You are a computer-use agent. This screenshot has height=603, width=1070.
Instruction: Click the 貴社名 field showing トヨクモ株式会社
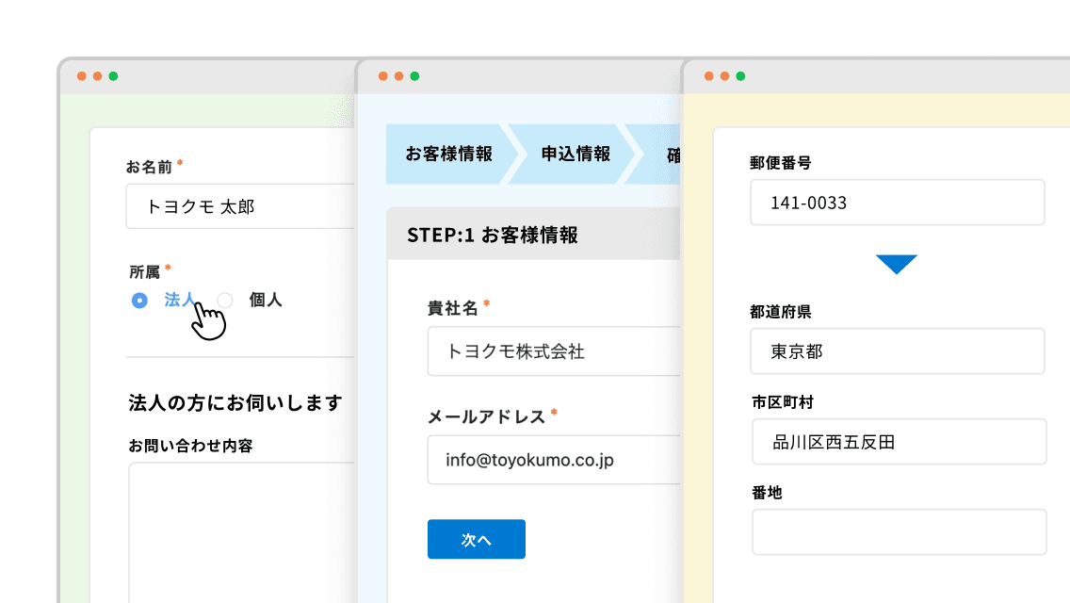tap(553, 351)
